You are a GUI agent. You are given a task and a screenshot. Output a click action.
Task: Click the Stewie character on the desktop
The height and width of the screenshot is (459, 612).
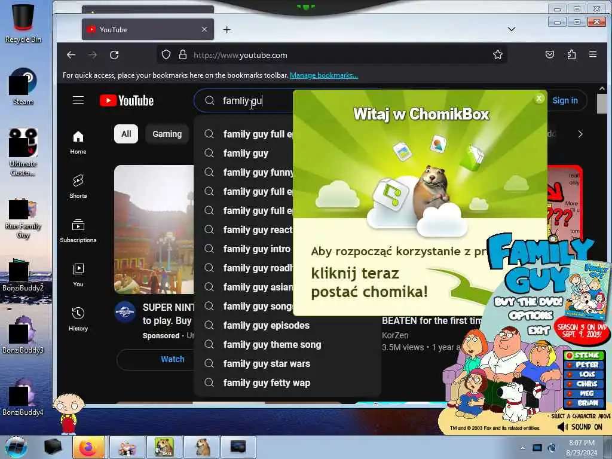coord(69,414)
